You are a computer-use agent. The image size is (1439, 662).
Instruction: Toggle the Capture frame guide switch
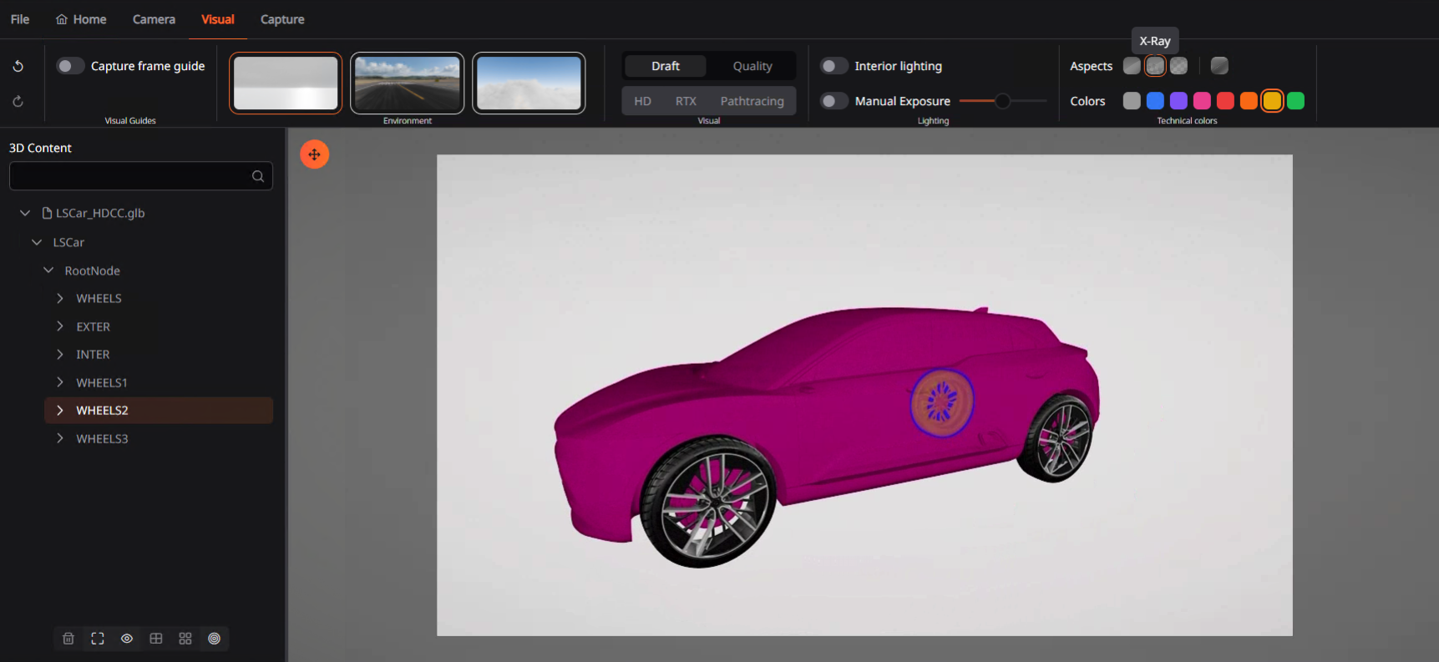click(70, 66)
